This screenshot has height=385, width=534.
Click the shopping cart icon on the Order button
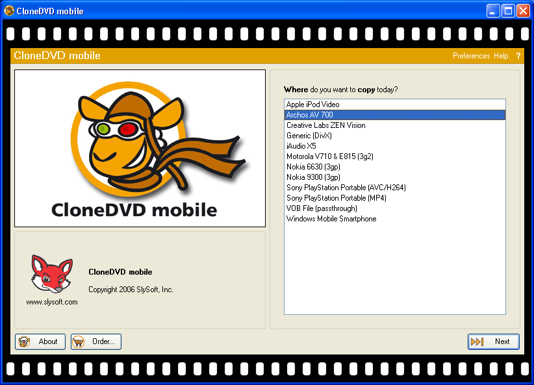pos(79,342)
